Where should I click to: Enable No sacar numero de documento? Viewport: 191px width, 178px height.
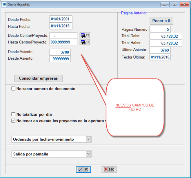point(13,89)
